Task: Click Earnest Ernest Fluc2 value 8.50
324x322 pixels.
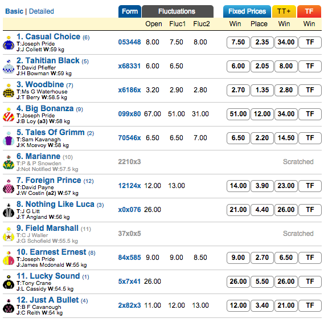Action: (200, 258)
